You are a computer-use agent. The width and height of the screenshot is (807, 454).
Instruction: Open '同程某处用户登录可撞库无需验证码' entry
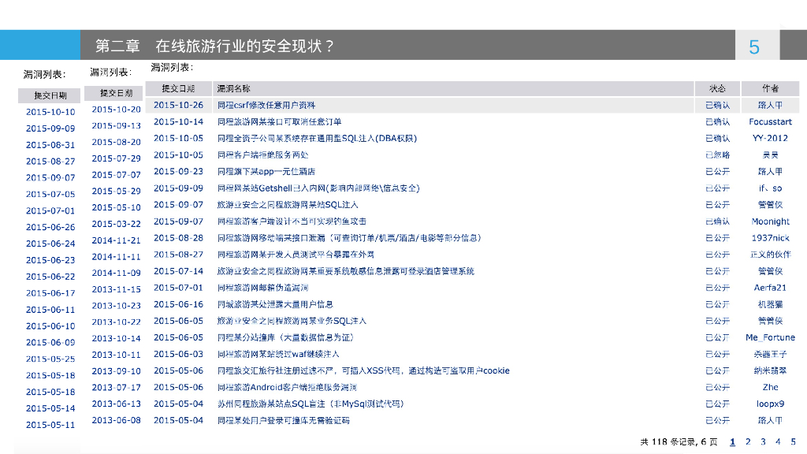pyautogui.click(x=283, y=421)
